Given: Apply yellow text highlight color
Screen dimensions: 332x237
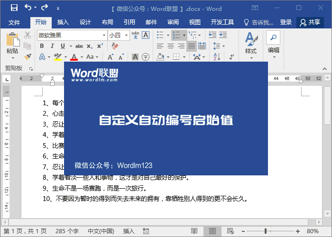Looking at the screenshot, I should point(57,57).
